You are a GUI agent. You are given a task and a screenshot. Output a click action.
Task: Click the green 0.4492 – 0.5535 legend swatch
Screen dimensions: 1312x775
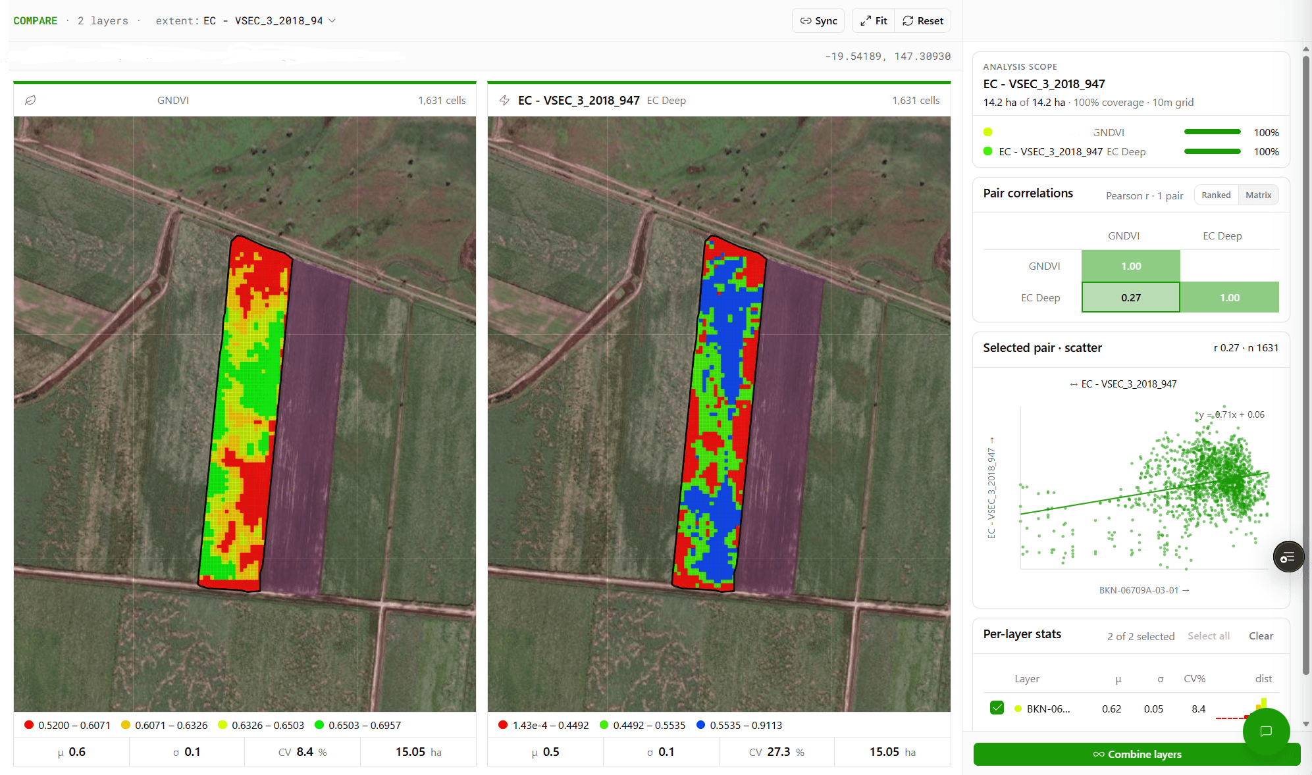coord(604,725)
